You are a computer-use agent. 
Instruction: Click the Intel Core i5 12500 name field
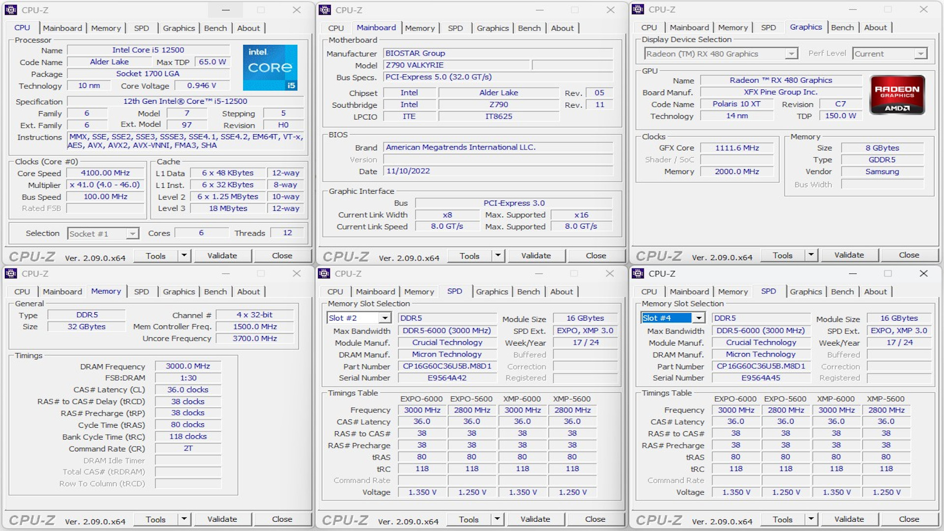[148, 50]
